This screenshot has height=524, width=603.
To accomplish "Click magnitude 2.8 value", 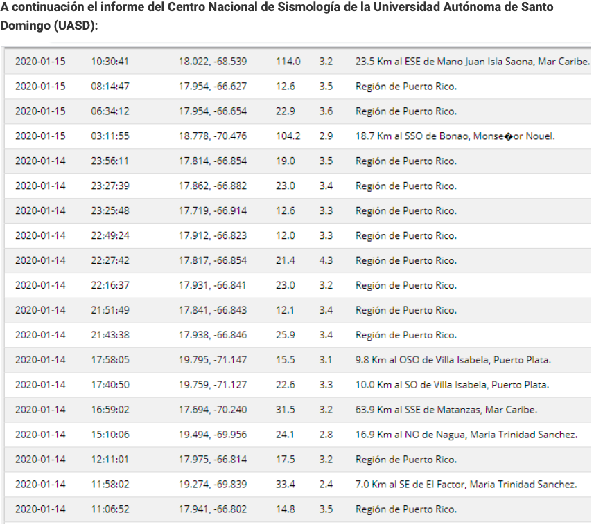I will (x=326, y=435).
